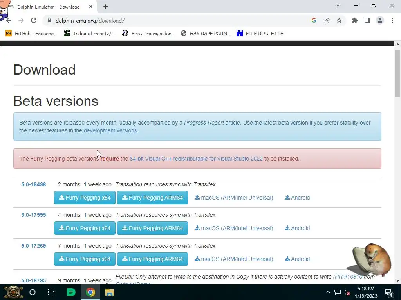Open Cortana circle on taskbar
The image size is (401, 300).
coord(33,292)
